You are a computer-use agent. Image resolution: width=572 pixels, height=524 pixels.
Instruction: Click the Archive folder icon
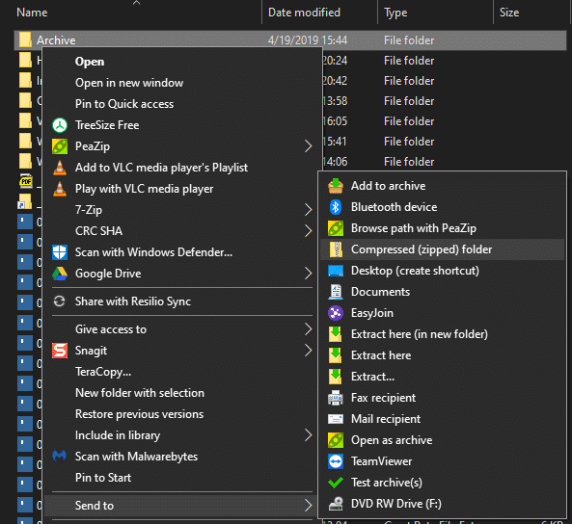tap(25, 39)
